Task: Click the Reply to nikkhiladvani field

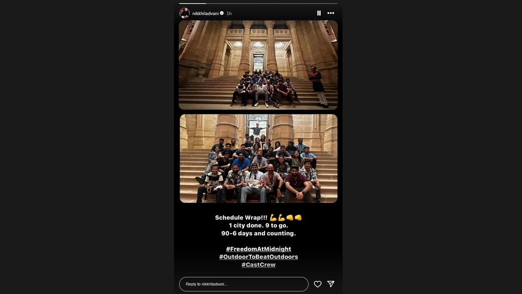Action: click(244, 284)
